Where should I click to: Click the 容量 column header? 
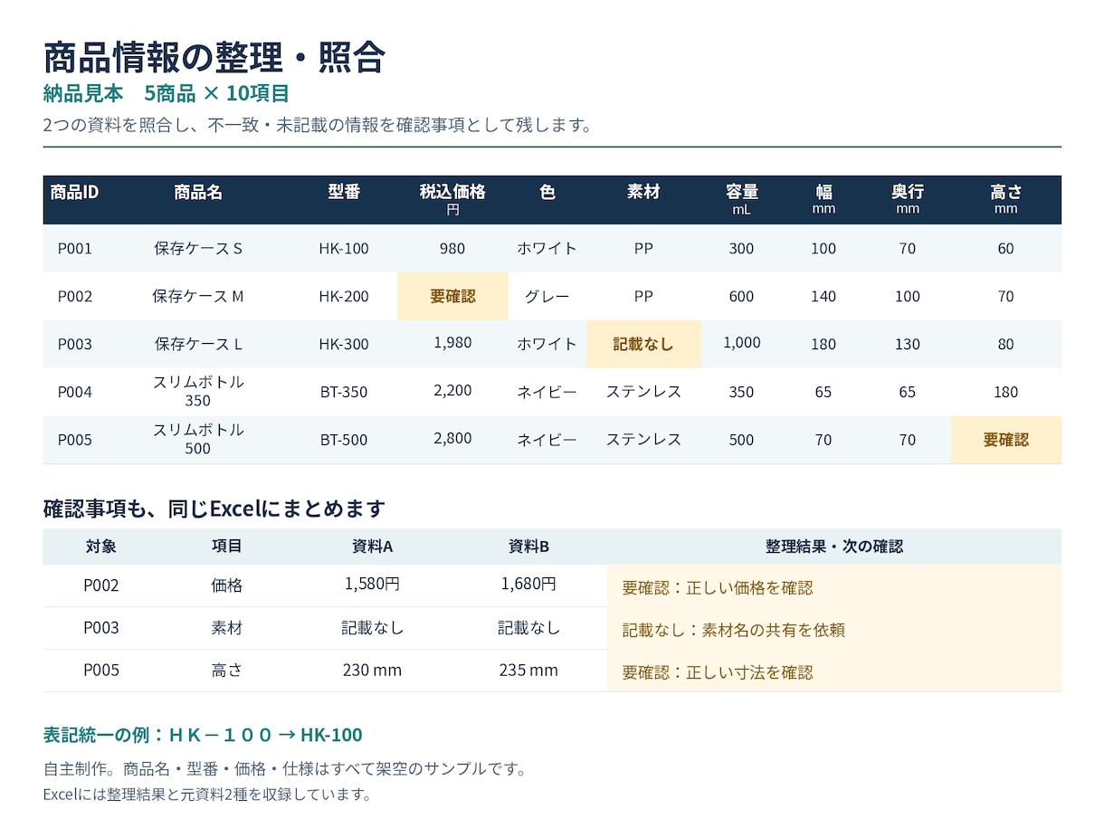coord(741,199)
